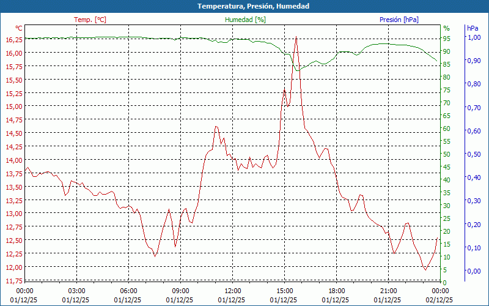This screenshot has height=306, width=489.
Task: Select the green 'Humedad [%]' legend label
Action: [245, 20]
